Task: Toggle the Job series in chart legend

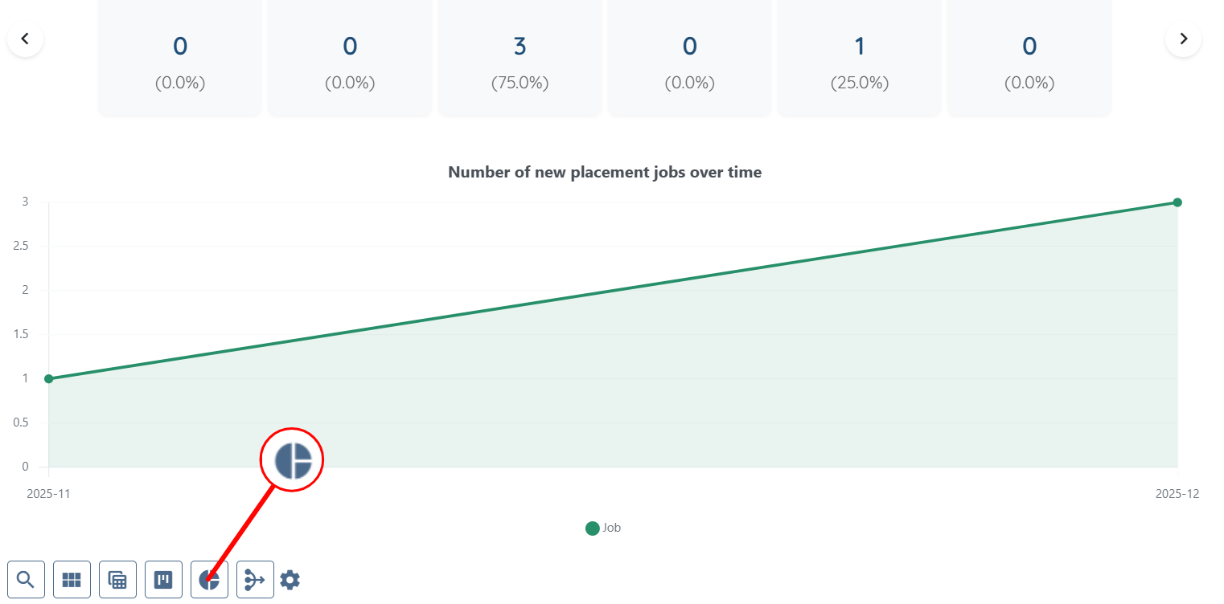Action: (603, 528)
